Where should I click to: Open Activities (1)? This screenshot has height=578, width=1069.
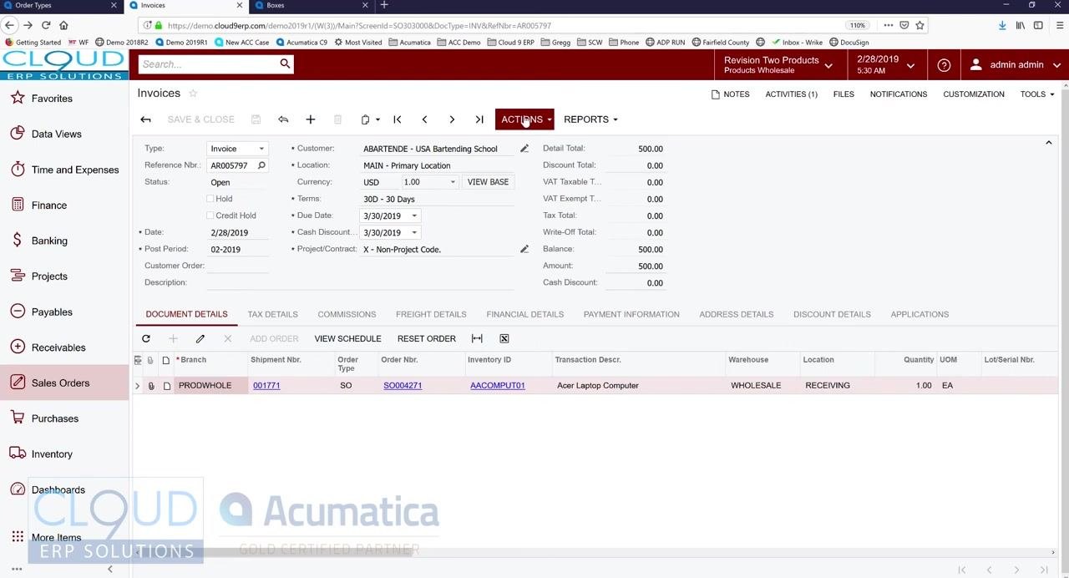(x=791, y=94)
